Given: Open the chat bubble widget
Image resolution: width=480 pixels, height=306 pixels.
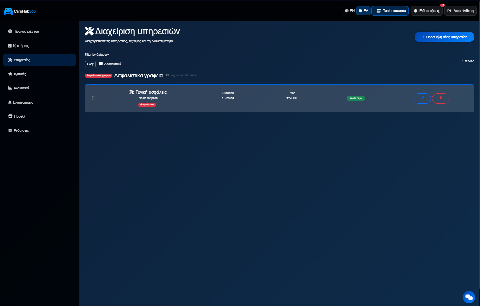Looking at the screenshot, I should coord(469,297).
